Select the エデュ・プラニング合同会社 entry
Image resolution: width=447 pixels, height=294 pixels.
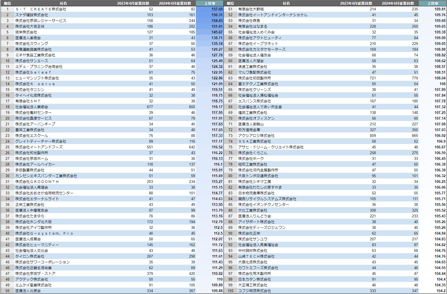[x=39, y=67]
